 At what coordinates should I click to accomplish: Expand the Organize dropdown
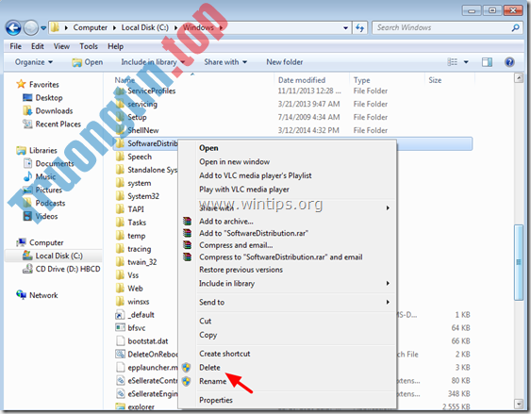tap(34, 62)
